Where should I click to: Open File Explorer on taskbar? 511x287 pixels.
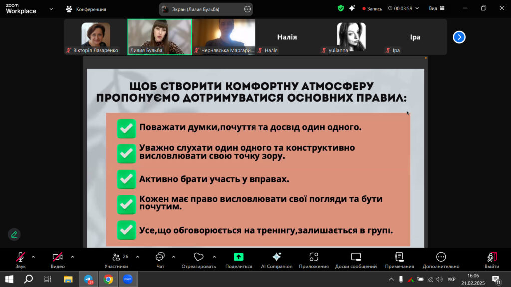click(68, 279)
